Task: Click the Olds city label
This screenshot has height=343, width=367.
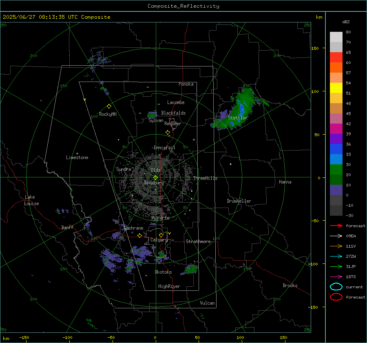Action: (x=155, y=170)
